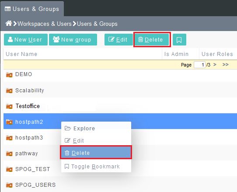Screen dimensions: 237x192
Task: Click Scalability folder icon
Action: click(x=9, y=91)
